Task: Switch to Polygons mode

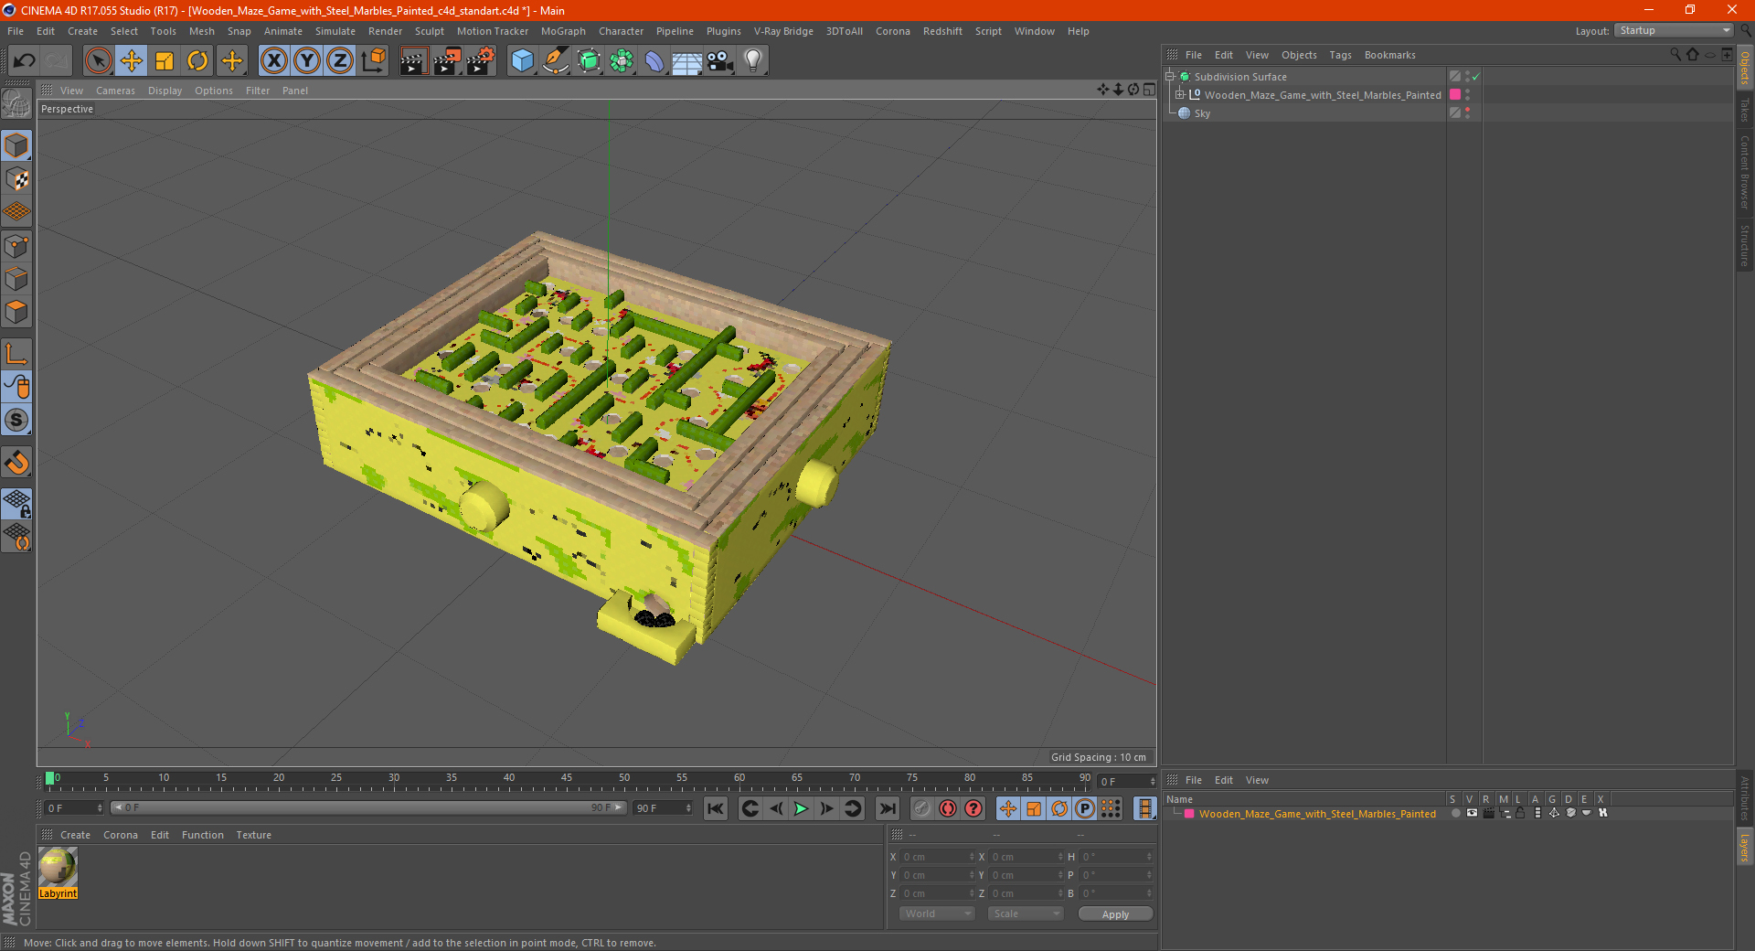Action: [x=16, y=312]
